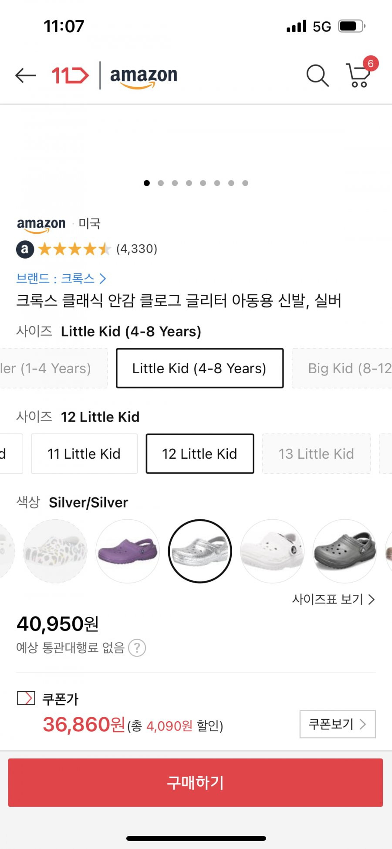The height and width of the screenshot is (849, 392).
Task: Open the search magnifier icon
Action: pyautogui.click(x=318, y=75)
